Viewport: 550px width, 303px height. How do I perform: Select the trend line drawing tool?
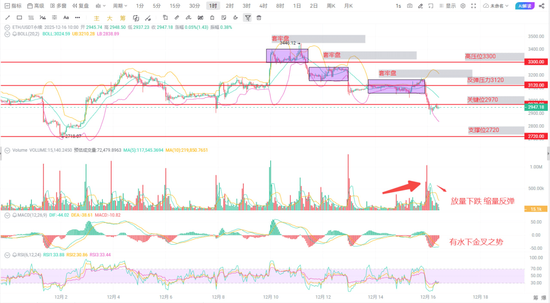pos(7,18)
